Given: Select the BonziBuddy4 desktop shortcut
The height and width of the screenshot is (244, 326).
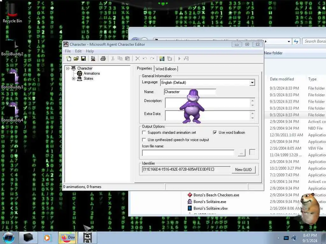Looking at the screenshot, I should [x=12, y=112].
